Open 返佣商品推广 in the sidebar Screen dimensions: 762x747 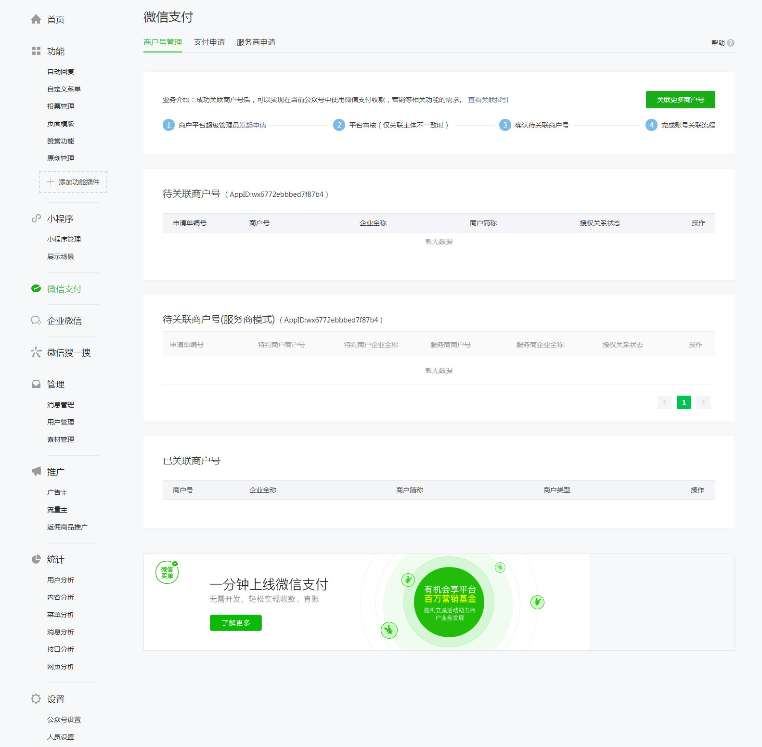pyautogui.click(x=67, y=527)
